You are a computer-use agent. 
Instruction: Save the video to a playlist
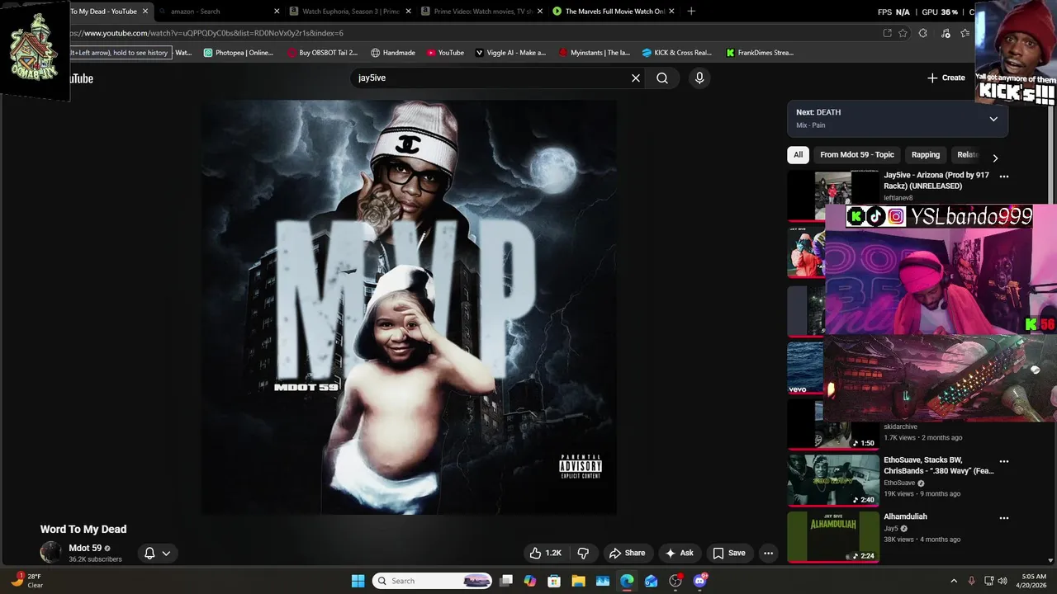click(729, 553)
